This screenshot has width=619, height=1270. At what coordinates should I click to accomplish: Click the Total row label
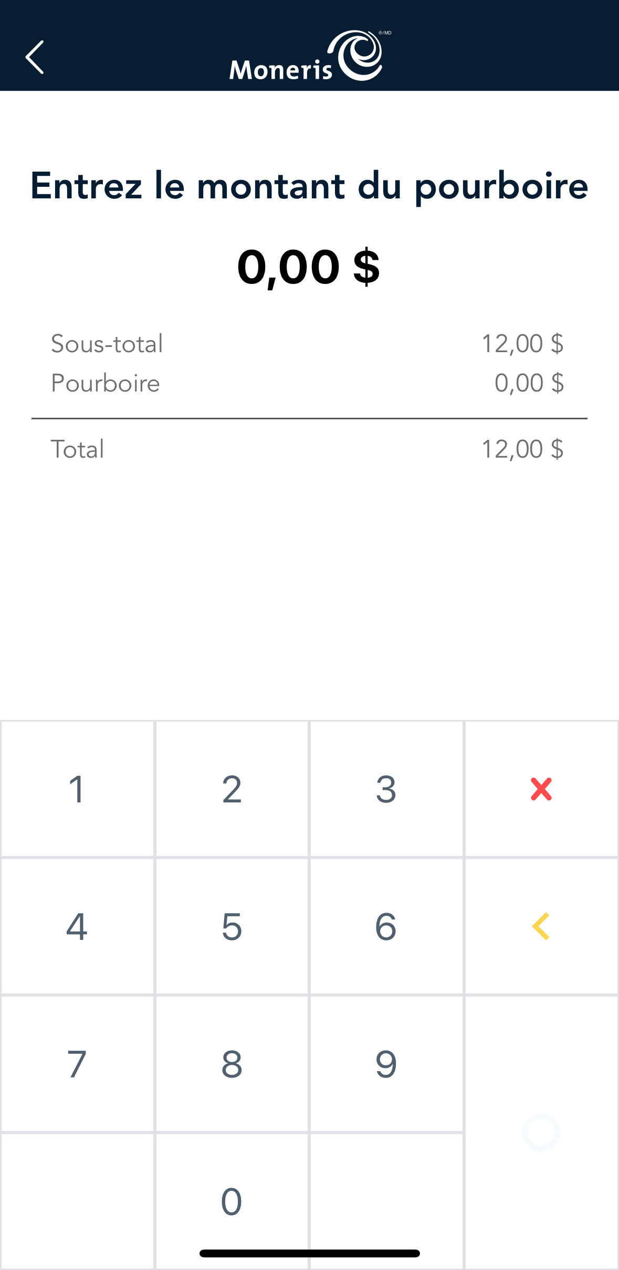pos(77,449)
